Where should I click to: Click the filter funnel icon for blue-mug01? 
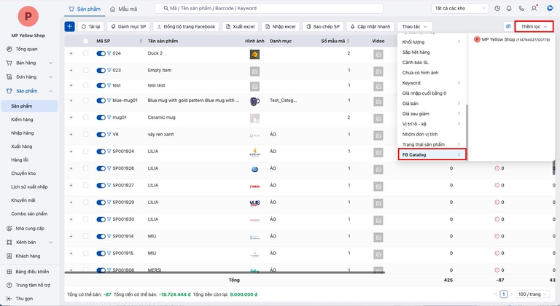109,101
